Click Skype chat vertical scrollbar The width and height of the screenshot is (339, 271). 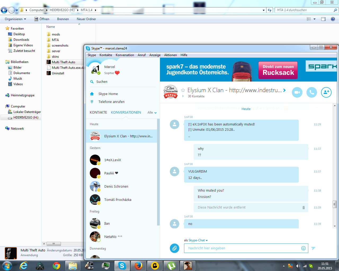coord(335,204)
